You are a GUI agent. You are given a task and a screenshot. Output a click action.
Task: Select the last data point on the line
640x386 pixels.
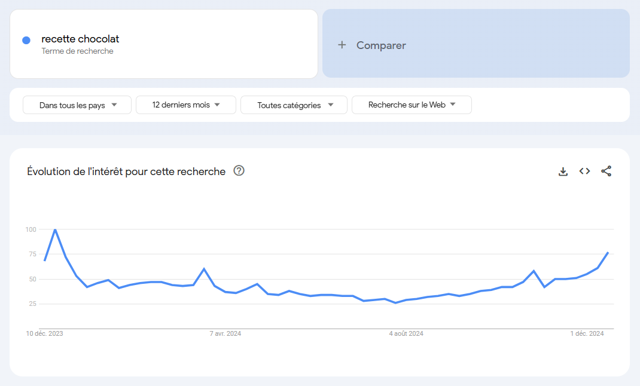coord(608,253)
